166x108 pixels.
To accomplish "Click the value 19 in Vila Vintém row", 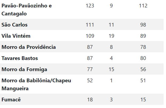I will point(111,36).
